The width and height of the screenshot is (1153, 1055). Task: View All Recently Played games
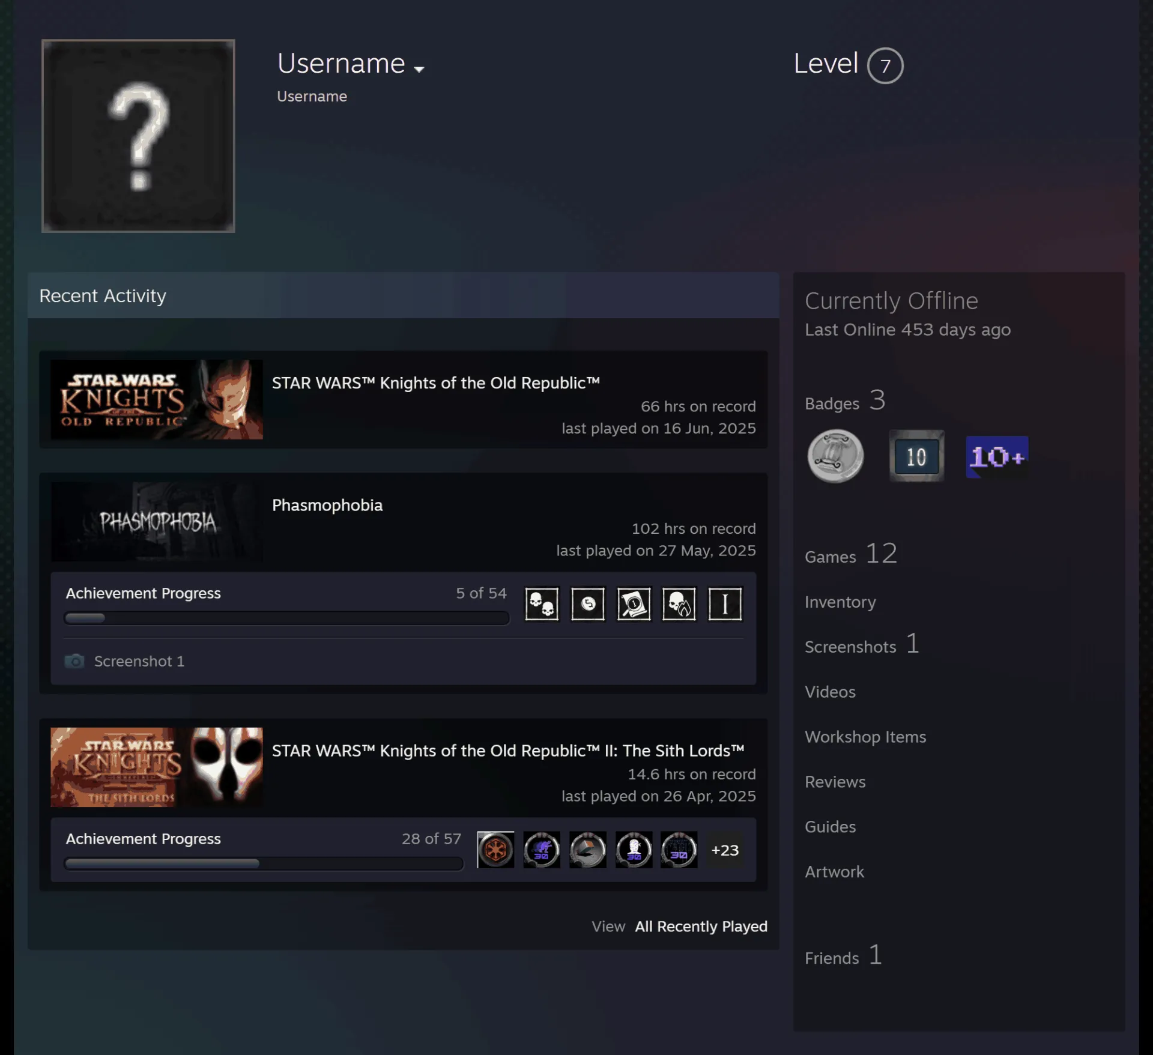(701, 927)
